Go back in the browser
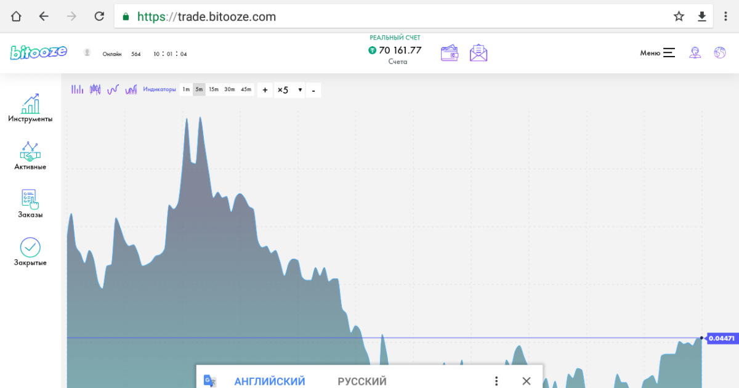739x388 pixels. click(43, 17)
